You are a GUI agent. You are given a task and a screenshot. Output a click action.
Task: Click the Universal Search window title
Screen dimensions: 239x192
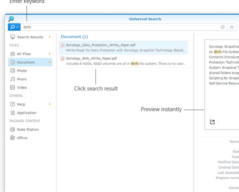coord(145,19)
